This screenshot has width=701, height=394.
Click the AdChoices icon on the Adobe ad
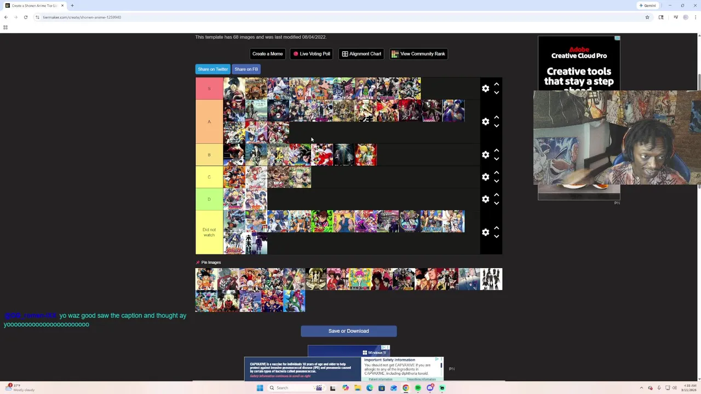pos(617,38)
